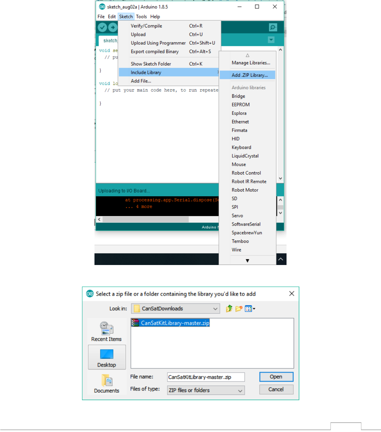This screenshot has width=381, height=432.
Task: Go to the Desktop location
Action: 107,357
